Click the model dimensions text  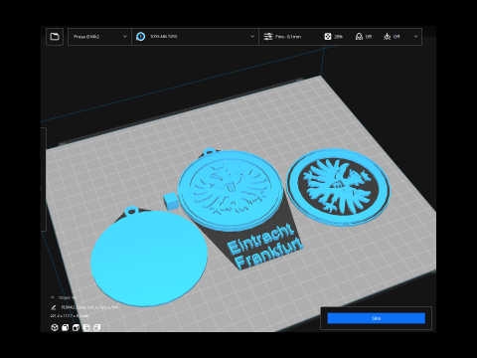tap(70, 316)
